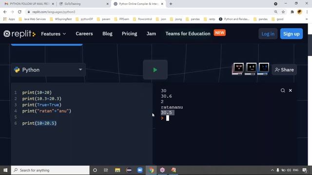The height and width of the screenshot is (175, 312).
Task: Select the neutral-face computer avatar
Action: click(x=251, y=69)
